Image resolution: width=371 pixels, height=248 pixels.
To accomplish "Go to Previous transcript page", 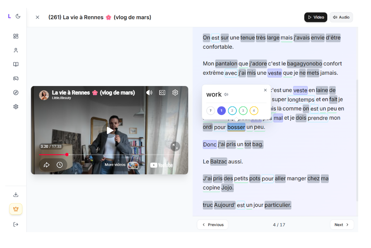I will 213,225.
